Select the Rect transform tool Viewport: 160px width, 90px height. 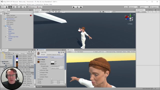coord(17,7)
